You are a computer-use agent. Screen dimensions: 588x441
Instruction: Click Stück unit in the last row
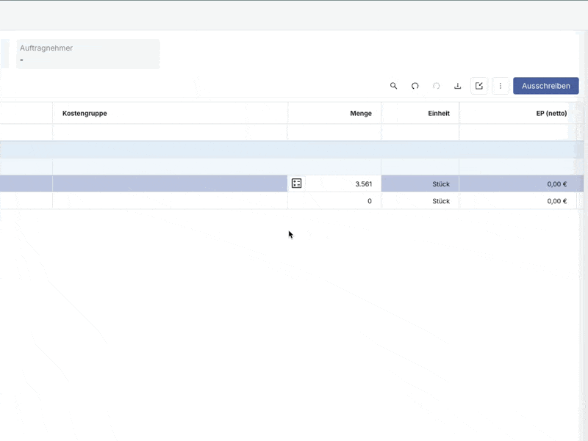coord(440,201)
